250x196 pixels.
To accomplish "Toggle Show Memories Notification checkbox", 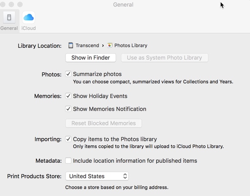I will (x=68, y=109).
